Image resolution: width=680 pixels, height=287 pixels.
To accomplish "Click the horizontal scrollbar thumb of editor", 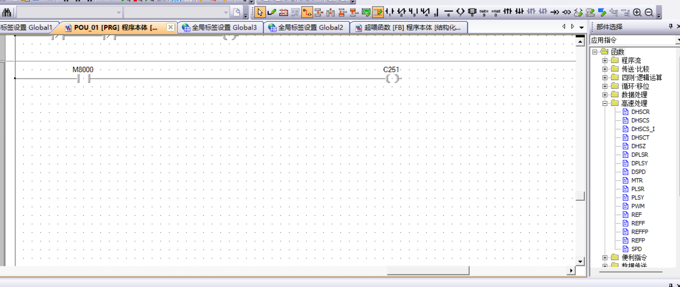I will (x=428, y=271).
